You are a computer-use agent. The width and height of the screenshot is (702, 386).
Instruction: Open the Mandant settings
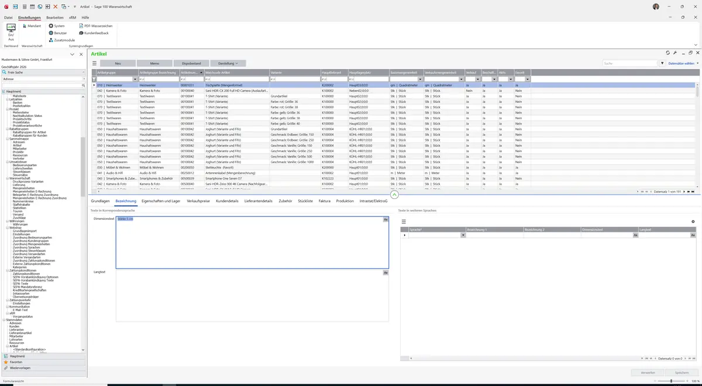pyautogui.click(x=31, y=26)
